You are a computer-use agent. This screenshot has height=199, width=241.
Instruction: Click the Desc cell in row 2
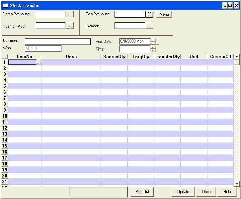click(x=71, y=68)
